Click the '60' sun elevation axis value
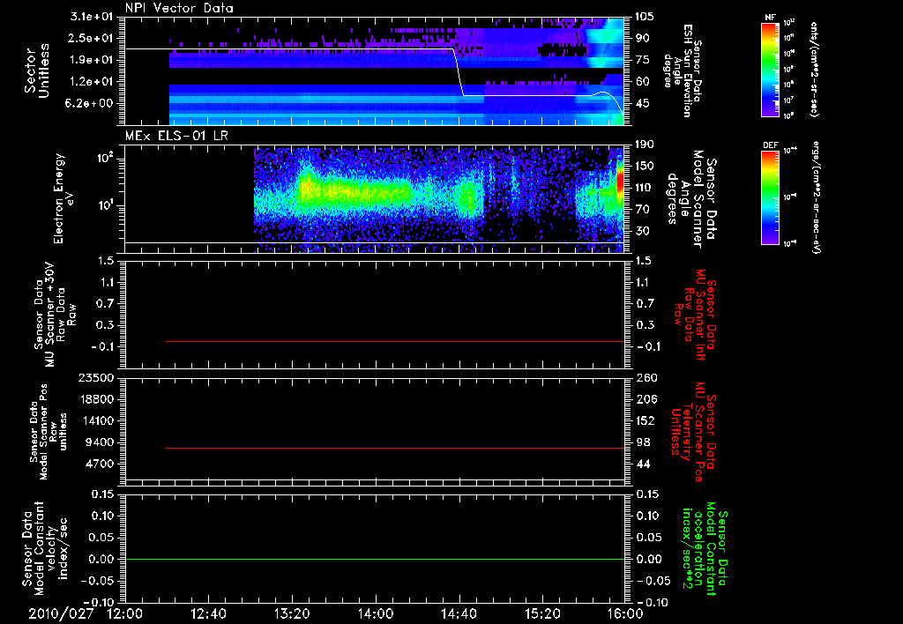The height and width of the screenshot is (624, 903). pos(642,82)
